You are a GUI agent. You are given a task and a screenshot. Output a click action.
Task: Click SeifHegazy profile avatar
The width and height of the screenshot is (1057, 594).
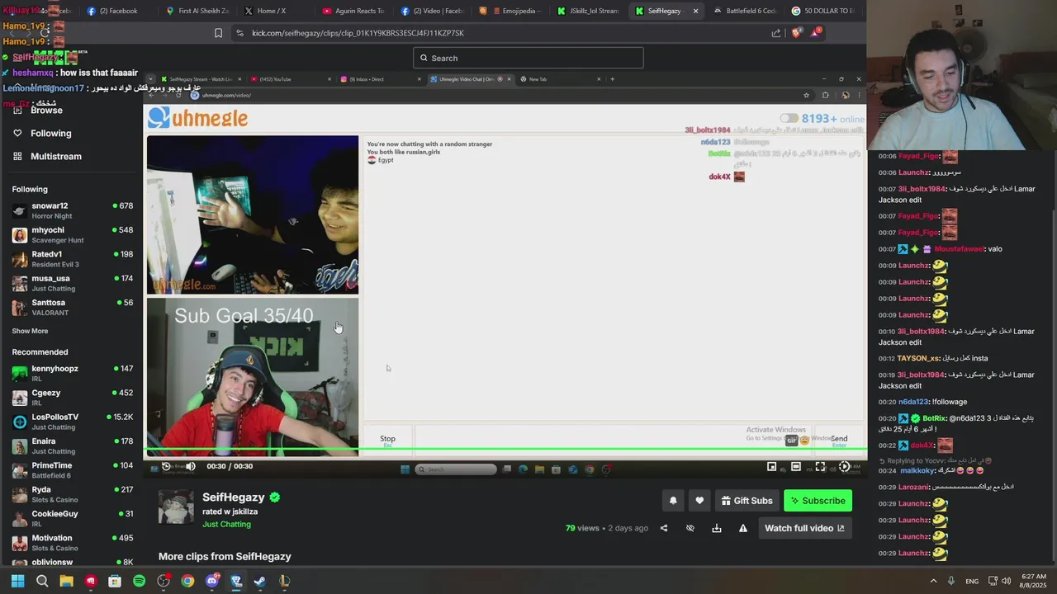click(176, 507)
